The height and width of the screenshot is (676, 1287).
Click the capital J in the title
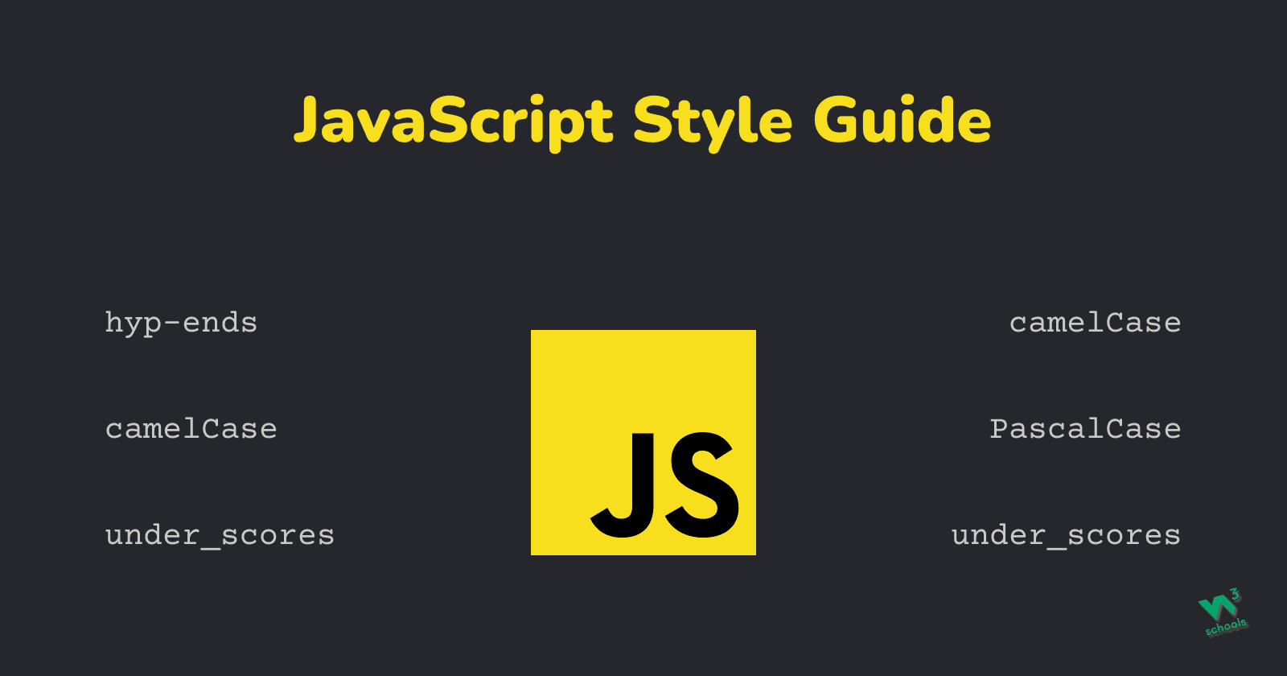click(x=310, y=121)
